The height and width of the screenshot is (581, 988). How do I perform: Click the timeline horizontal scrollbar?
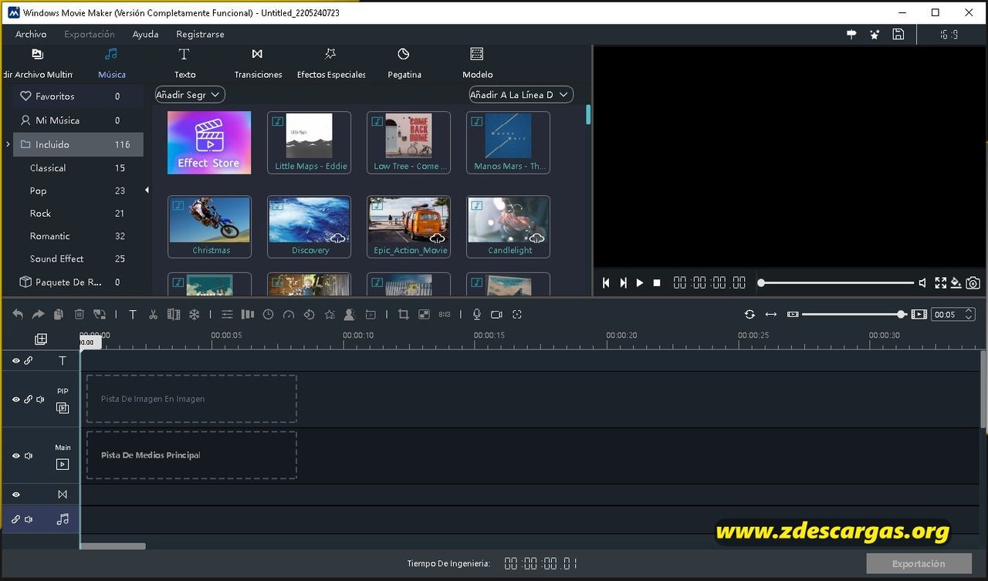pos(113,546)
